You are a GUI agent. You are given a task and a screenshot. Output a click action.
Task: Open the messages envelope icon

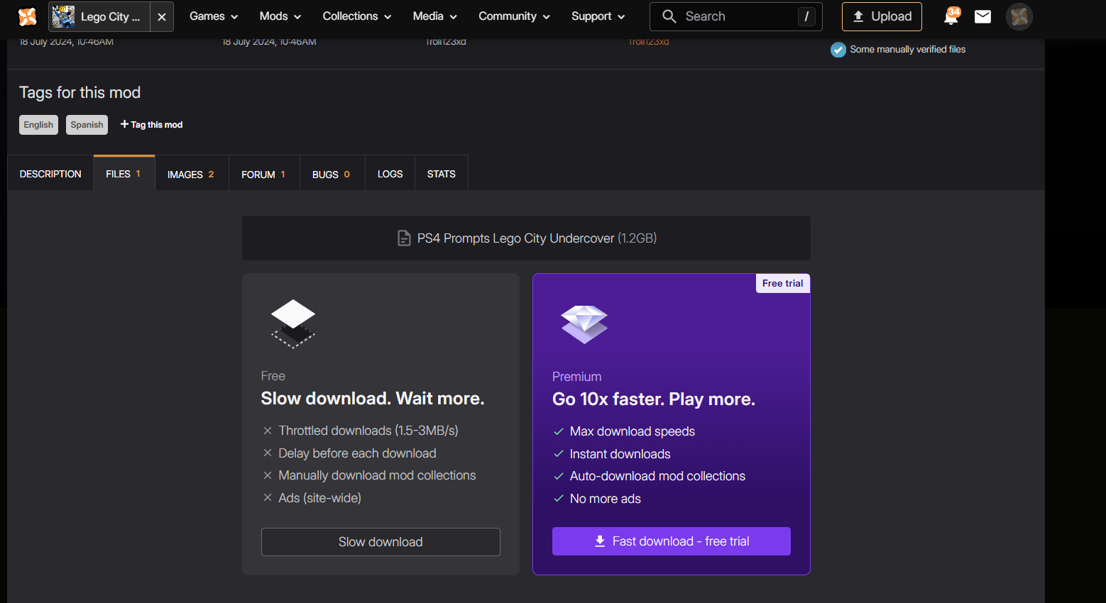tap(982, 16)
